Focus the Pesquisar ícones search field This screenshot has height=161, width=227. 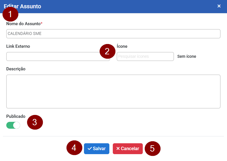[x=145, y=56]
